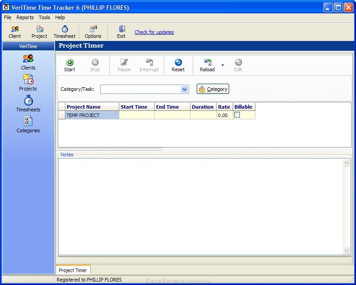
Task: Maximize the VeriTime window
Action: pos(338,8)
